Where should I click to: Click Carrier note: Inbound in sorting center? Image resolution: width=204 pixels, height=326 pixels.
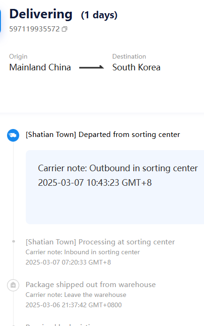point(83,252)
